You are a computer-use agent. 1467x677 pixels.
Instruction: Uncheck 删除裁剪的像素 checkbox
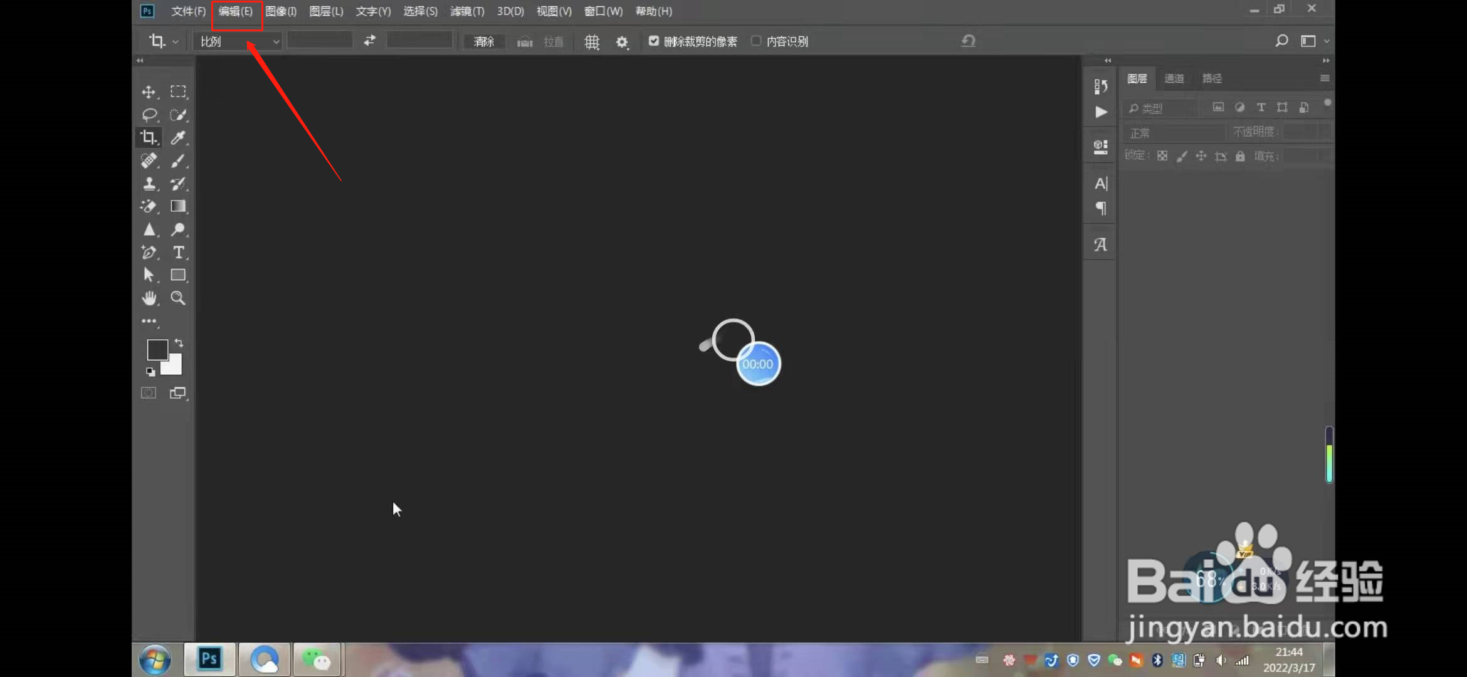[654, 41]
